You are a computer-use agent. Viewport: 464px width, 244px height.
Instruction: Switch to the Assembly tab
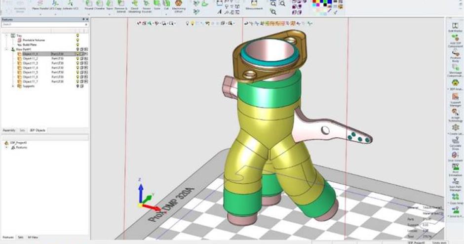tap(9, 130)
